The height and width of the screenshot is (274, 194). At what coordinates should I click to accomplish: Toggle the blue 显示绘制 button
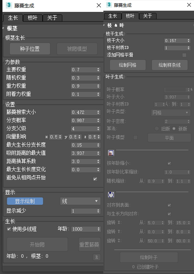[25, 201]
